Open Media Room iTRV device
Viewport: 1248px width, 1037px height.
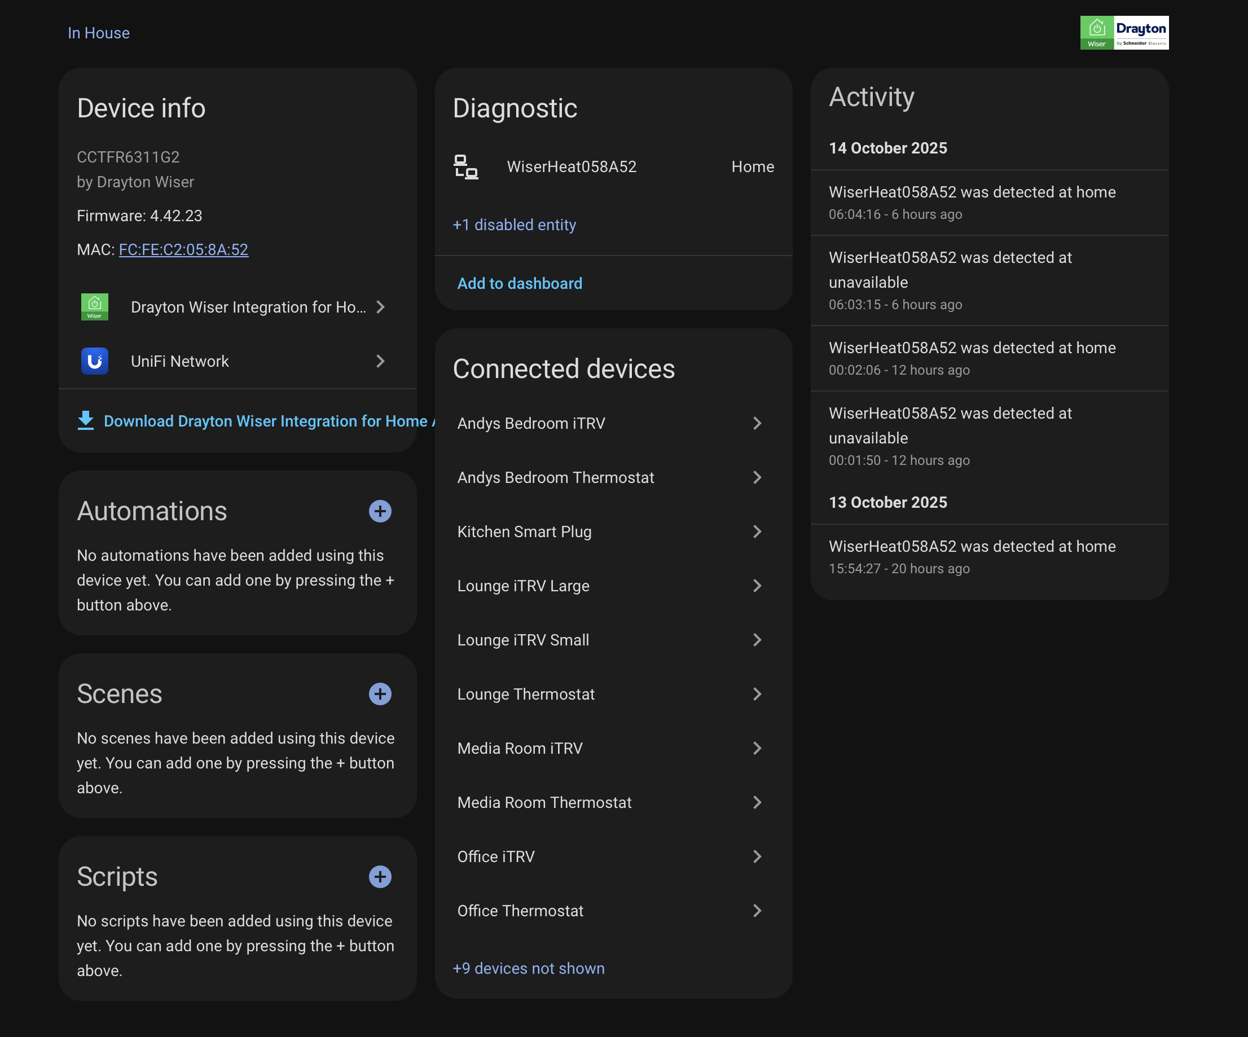[x=613, y=748]
